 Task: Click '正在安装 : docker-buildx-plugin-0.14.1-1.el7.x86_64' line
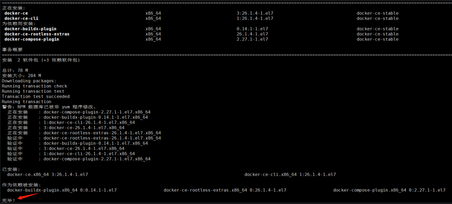point(77,117)
